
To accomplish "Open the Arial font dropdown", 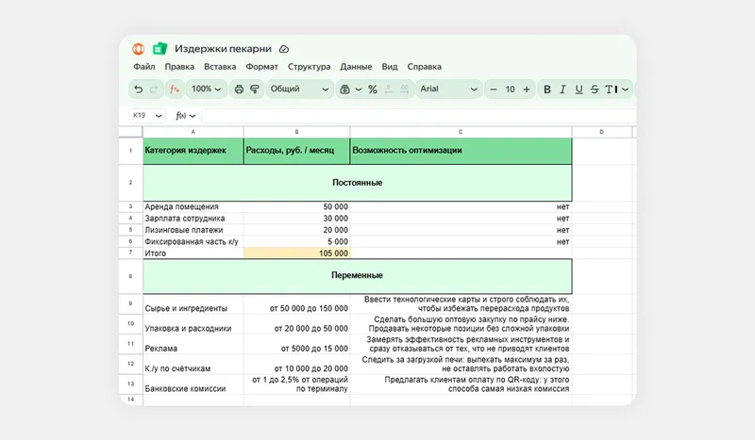I will tap(448, 89).
